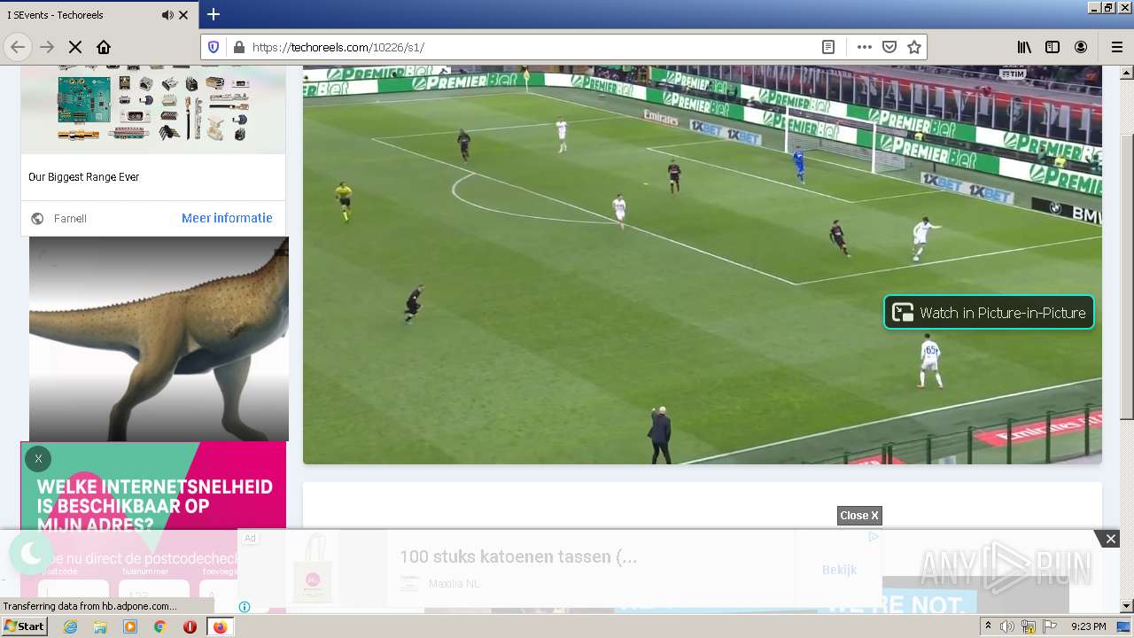Toggle reader view for this page
1134x638 pixels.
click(x=828, y=47)
